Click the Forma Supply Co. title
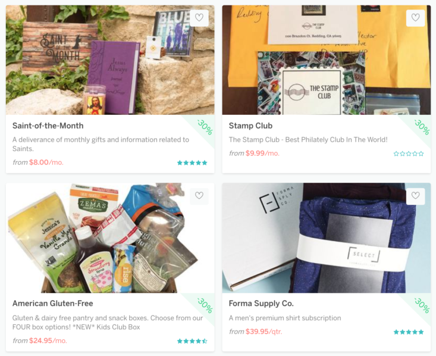The width and height of the screenshot is (436, 356). (x=261, y=304)
